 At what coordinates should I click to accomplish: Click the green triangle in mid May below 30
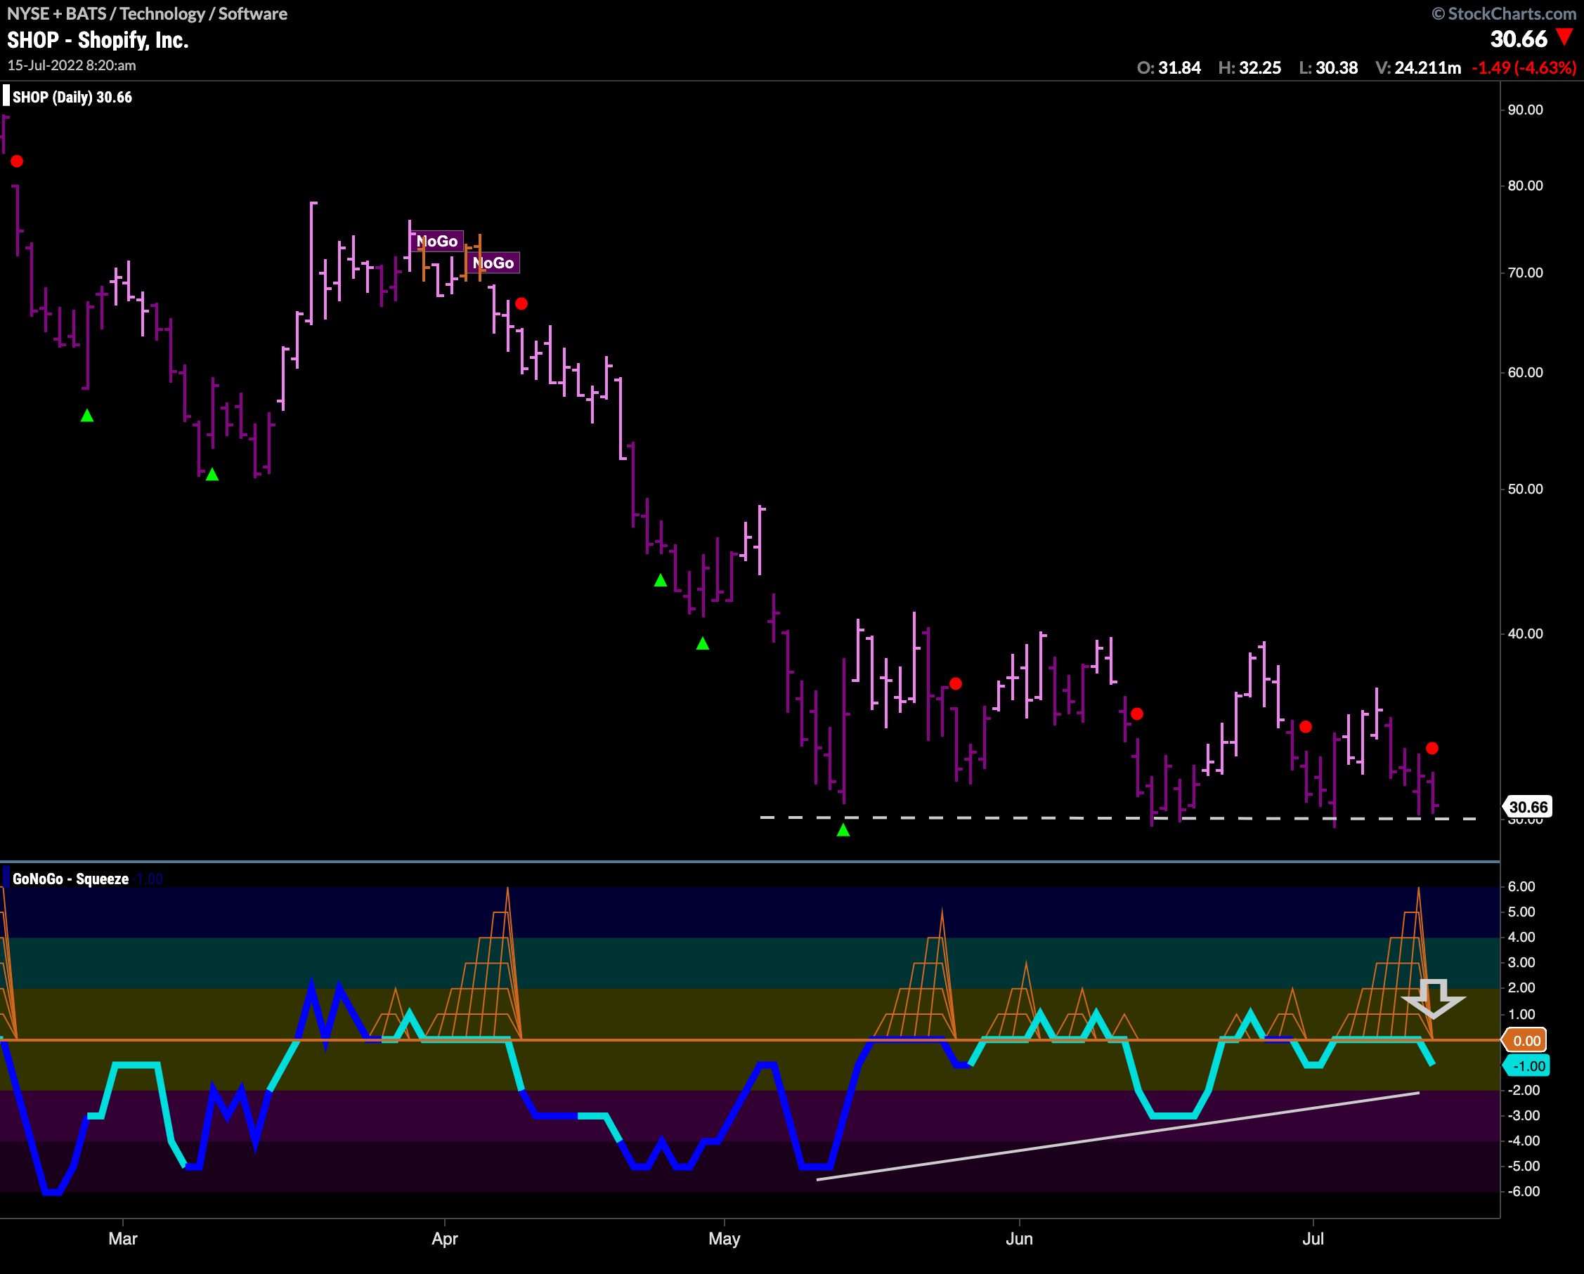tap(843, 829)
